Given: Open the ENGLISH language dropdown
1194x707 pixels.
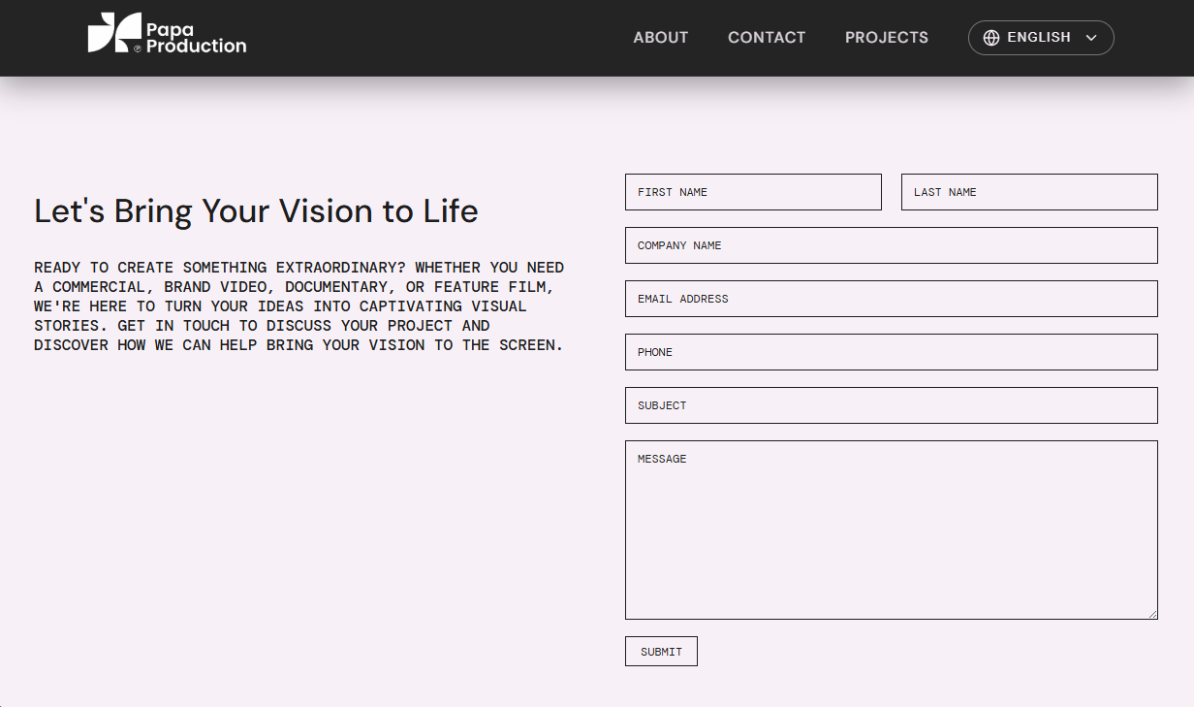Looking at the screenshot, I should 1041,38.
